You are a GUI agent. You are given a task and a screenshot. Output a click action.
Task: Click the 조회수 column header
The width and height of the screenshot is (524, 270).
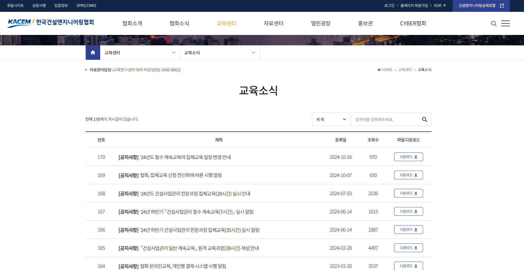point(373,140)
